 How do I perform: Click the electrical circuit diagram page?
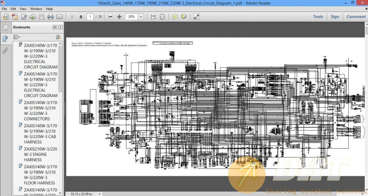point(215,106)
